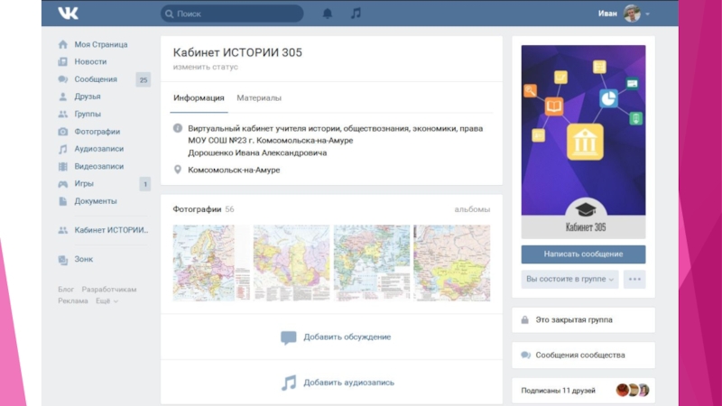722x406 pixels.
Task: Click in the Поиск search field
Action: click(x=235, y=14)
